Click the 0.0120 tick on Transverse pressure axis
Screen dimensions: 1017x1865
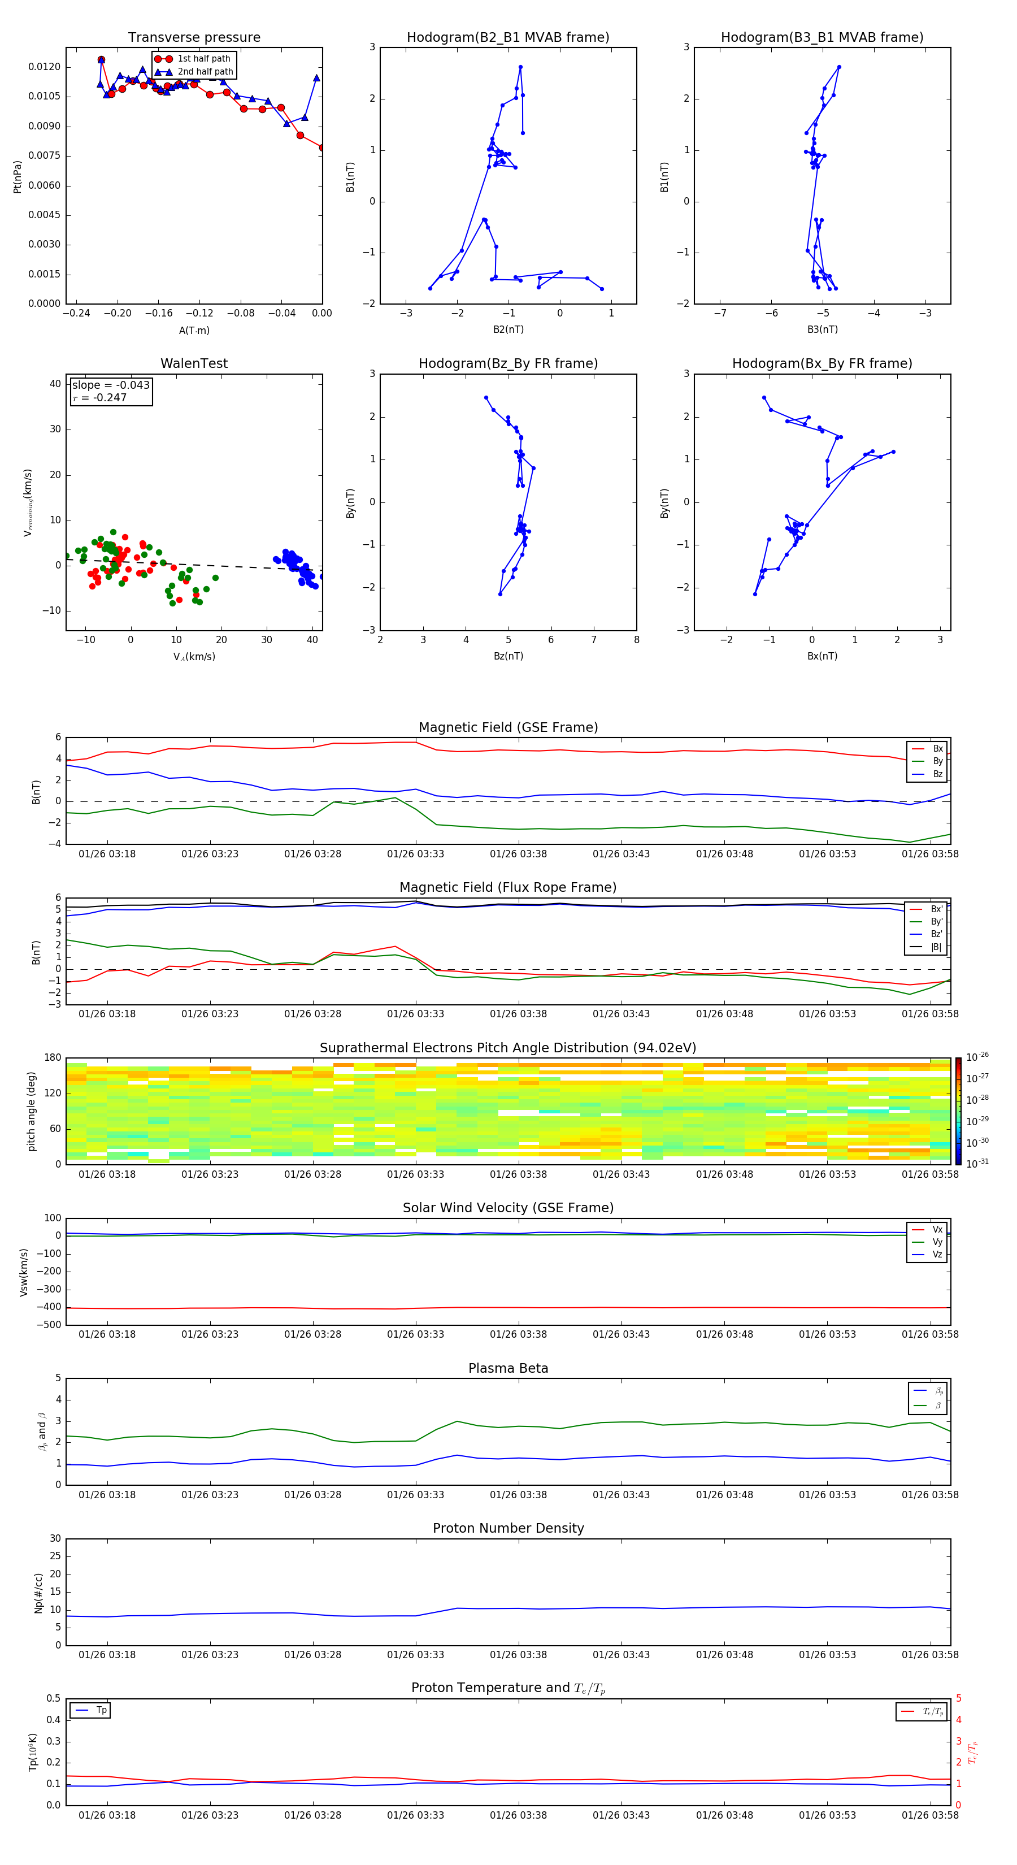[44, 67]
